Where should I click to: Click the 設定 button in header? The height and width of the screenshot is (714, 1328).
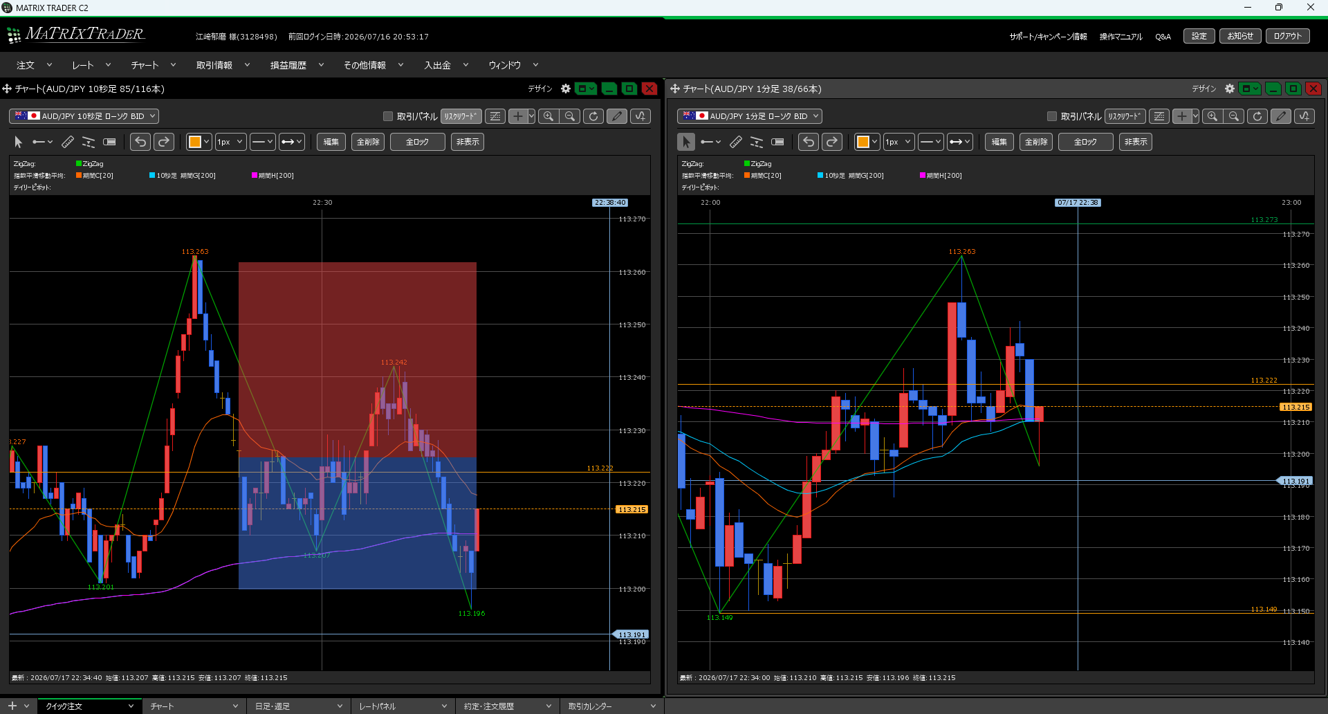coord(1199,36)
